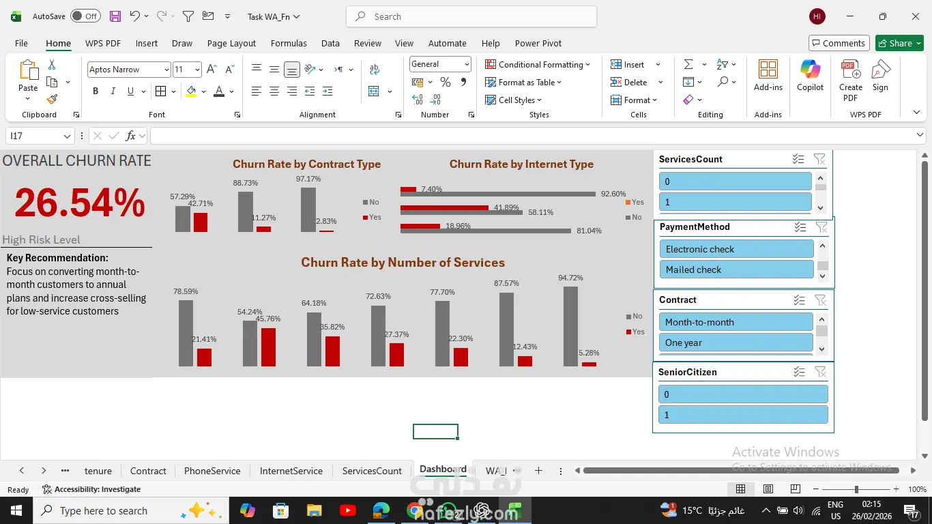The height and width of the screenshot is (524, 932).
Task: Filter by Electronic check payment
Action: coord(737,249)
